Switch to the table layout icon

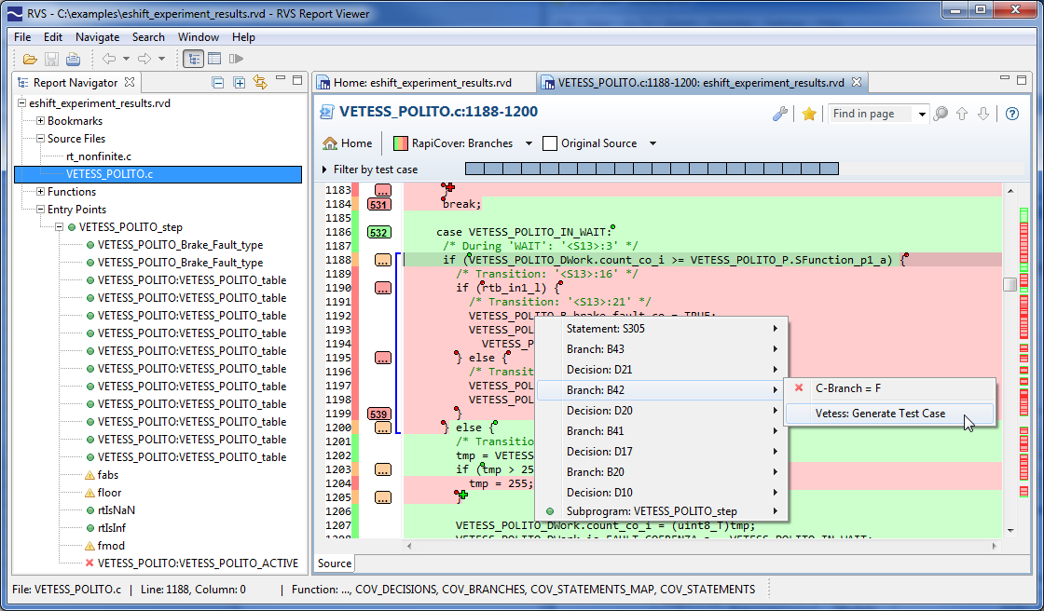pyautogui.click(x=214, y=60)
